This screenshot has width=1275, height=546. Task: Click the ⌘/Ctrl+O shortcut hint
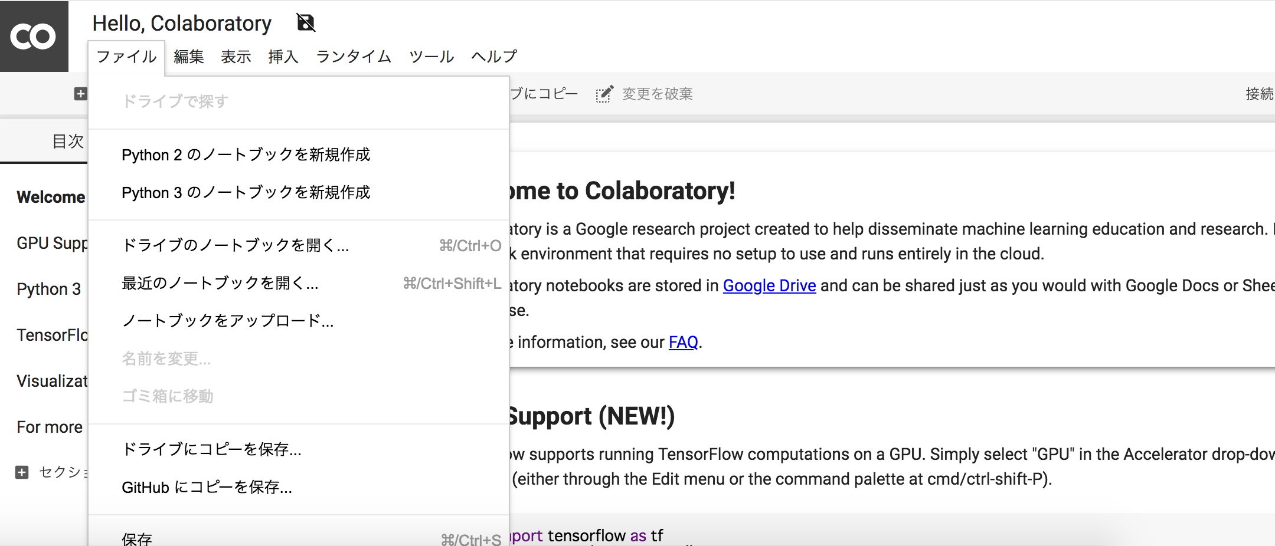(470, 245)
